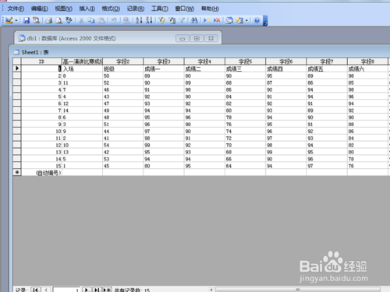Open the 文件(F) menu
This screenshot has height=292, width=390.
coord(16,9)
